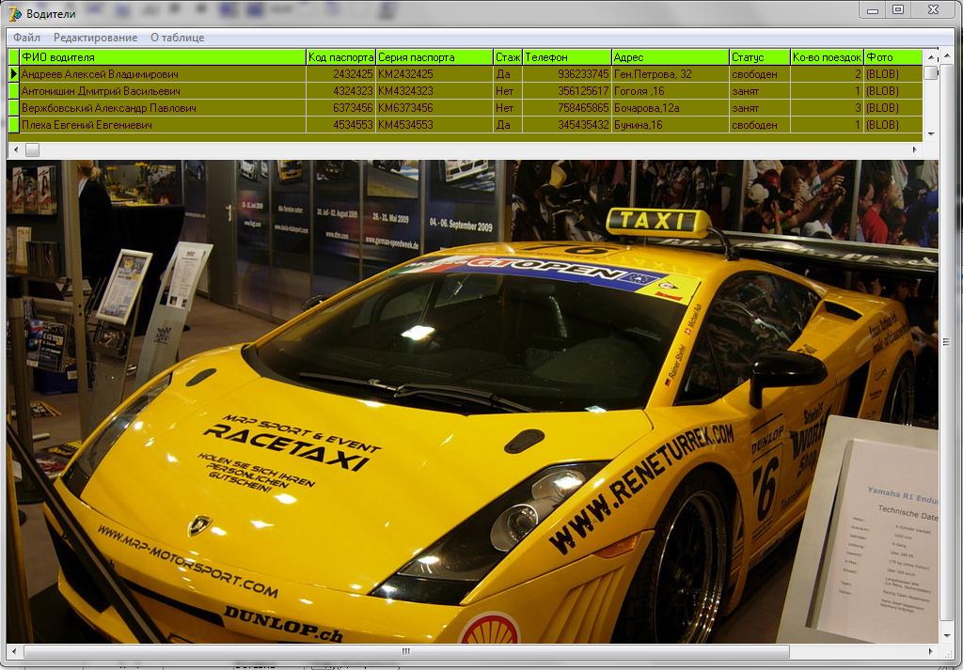The width and height of the screenshot is (963, 670).
Task: Select status cell in Антонишин row
Action: click(760, 91)
